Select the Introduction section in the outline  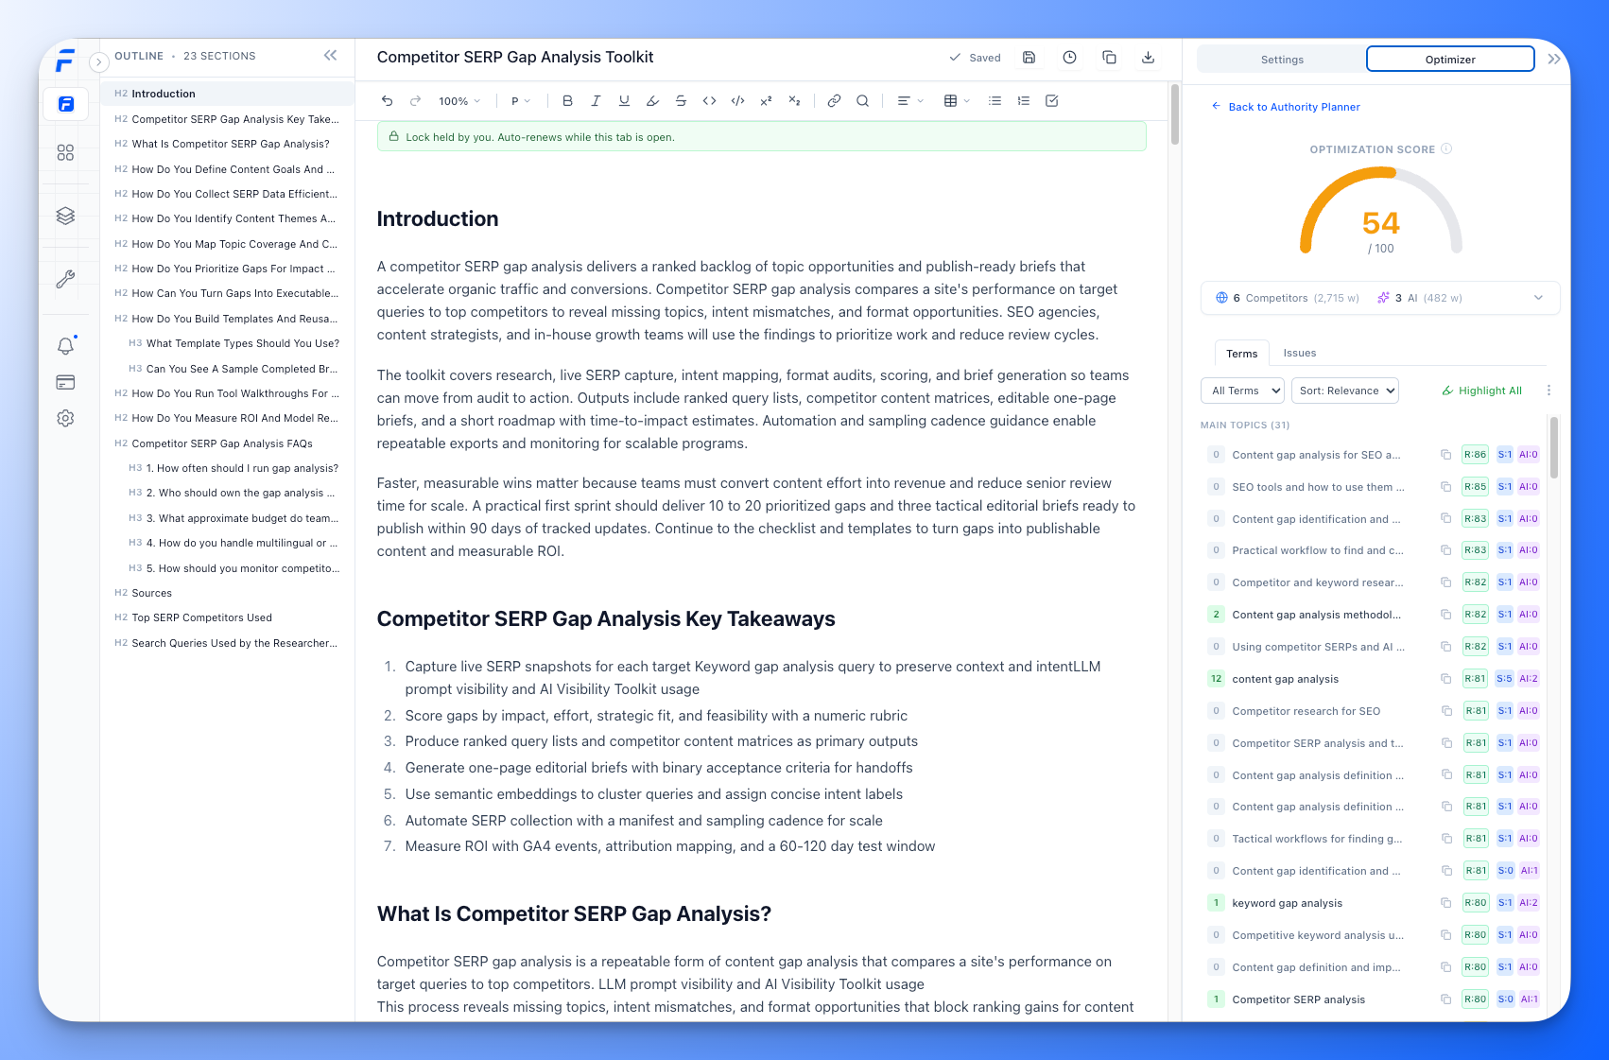coord(164,94)
